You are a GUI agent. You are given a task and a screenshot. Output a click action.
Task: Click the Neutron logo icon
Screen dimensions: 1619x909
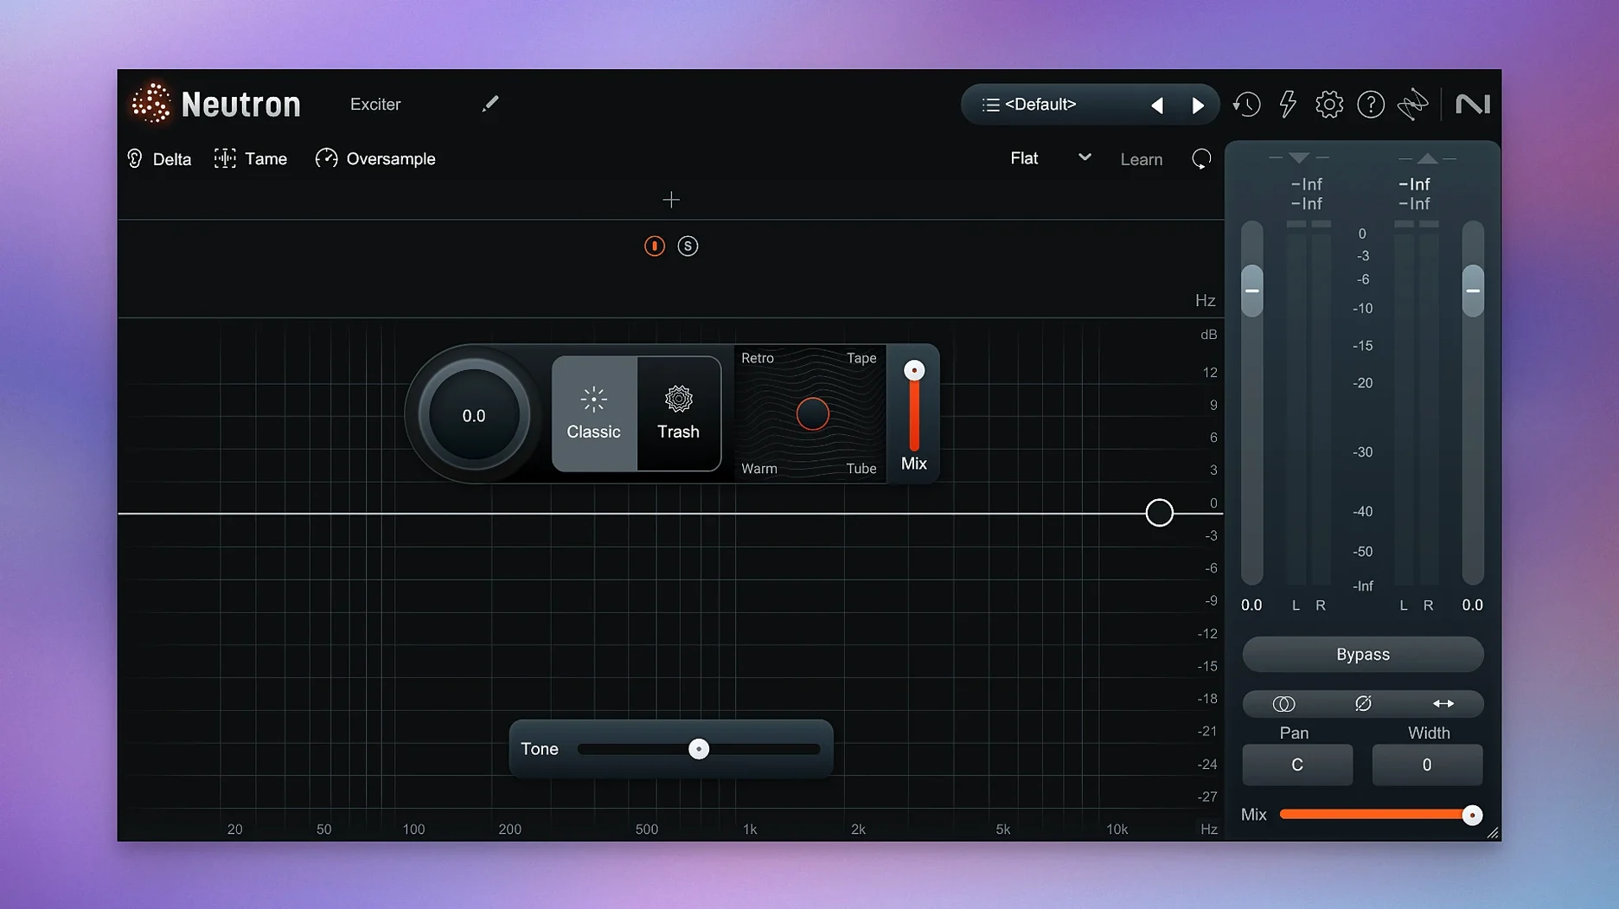(151, 104)
